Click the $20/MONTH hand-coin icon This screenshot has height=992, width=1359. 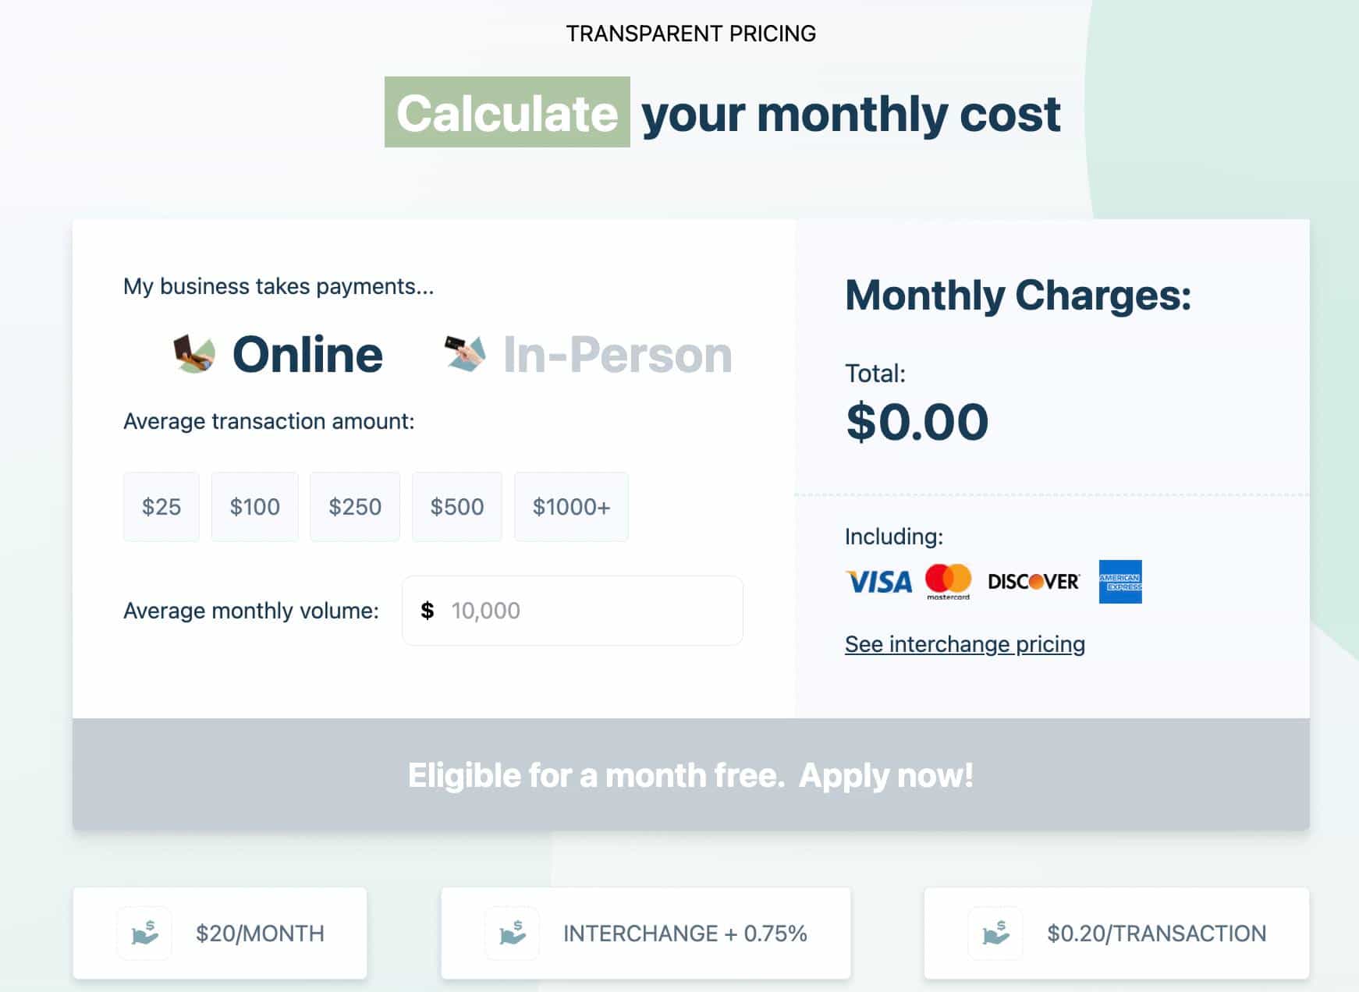pyautogui.click(x=144, y=933)
